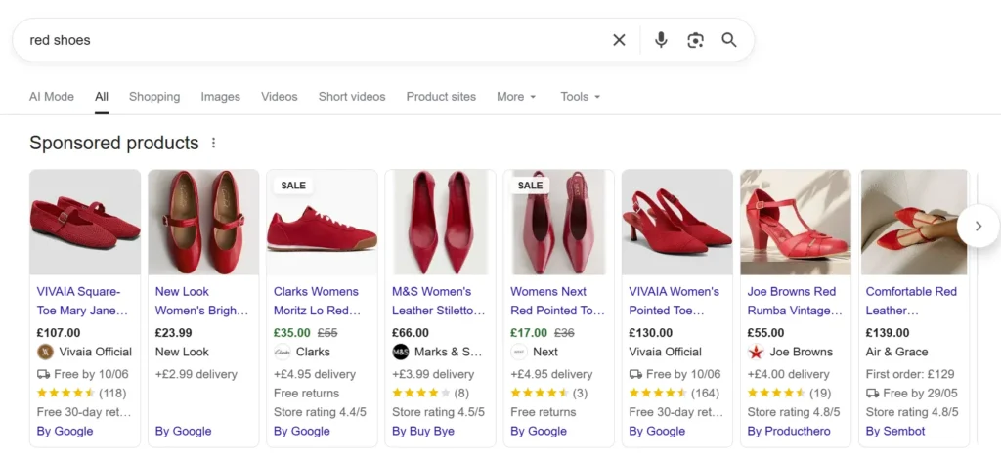Click the SALE badge on Clarks sneaker
1001x458 pixels.
(293, 186)
